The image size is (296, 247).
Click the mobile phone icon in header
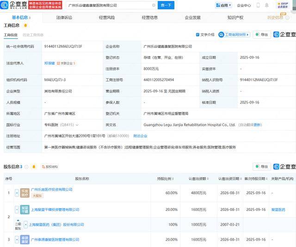coord(258,5)
